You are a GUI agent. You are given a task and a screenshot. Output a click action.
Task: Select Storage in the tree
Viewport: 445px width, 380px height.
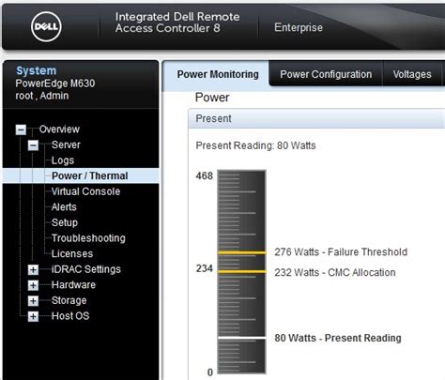pyautogui.click(x=69, y=300)
